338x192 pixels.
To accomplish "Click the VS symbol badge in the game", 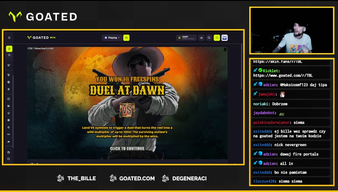I will pyautogui.click(x=127, y=110).
